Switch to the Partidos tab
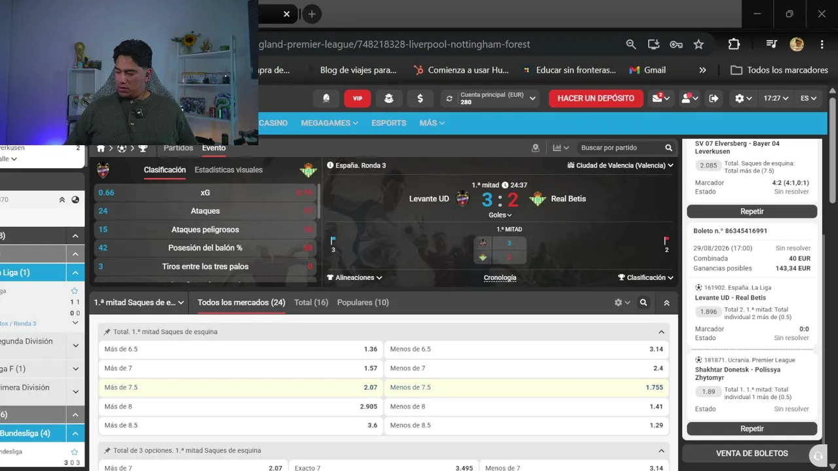 178,148
